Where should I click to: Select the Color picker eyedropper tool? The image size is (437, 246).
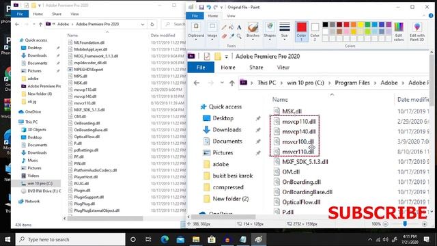point(231,36)
